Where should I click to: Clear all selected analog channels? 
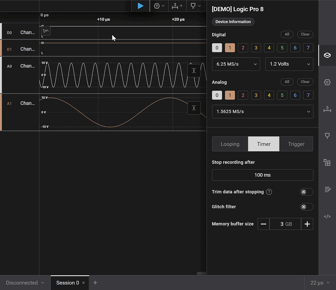click(305, 82)
